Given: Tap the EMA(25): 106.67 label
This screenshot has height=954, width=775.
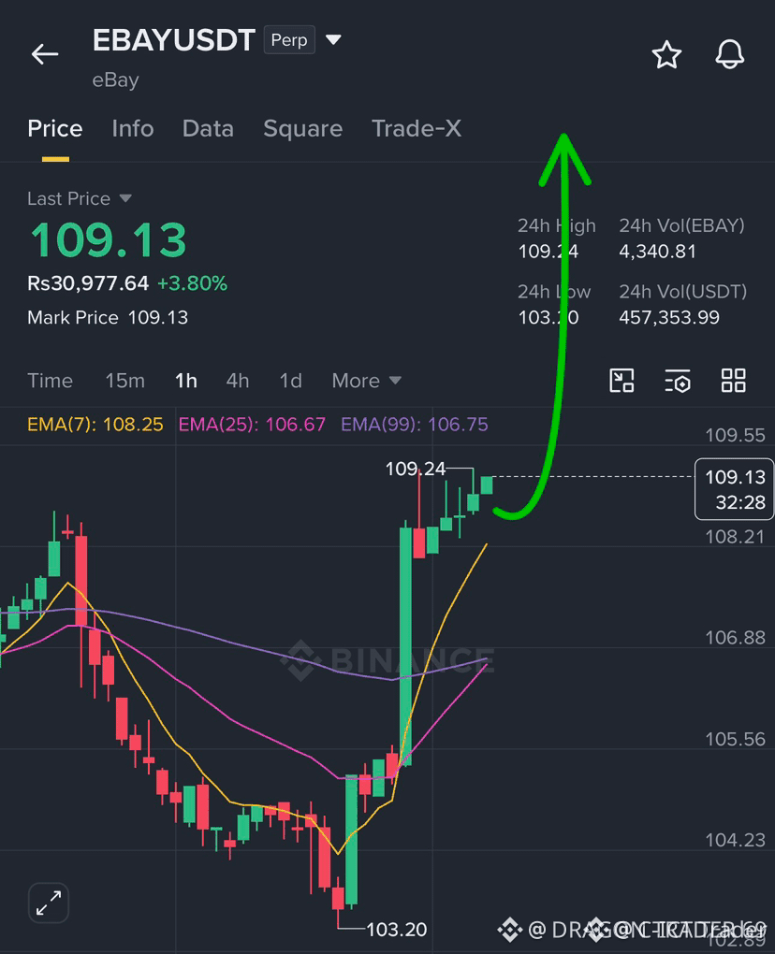Looking at the screenshot, I should [252, 424].
